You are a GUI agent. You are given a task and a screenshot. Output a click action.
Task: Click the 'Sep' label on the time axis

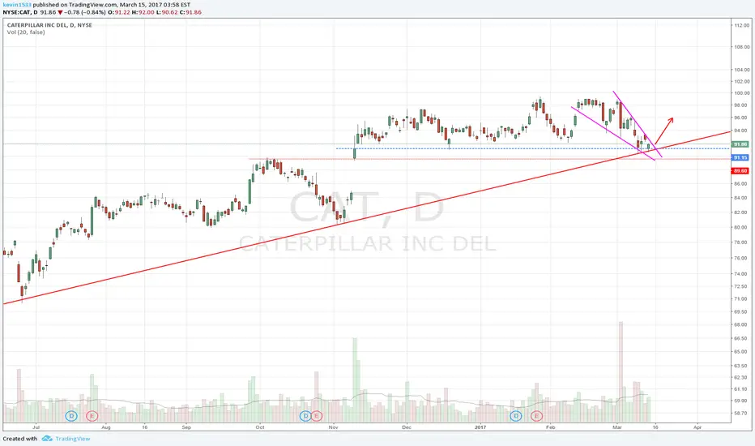pyautogui.click(x=186, y=427)
